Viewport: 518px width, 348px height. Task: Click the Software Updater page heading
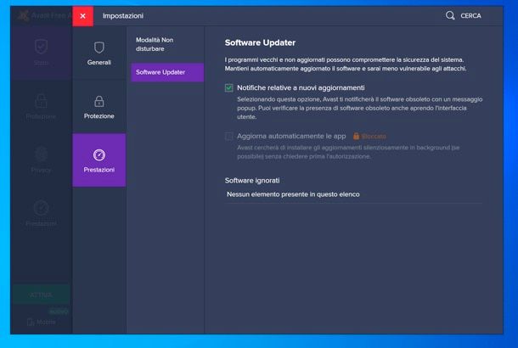pyautogui.click(x=260, y=43)
